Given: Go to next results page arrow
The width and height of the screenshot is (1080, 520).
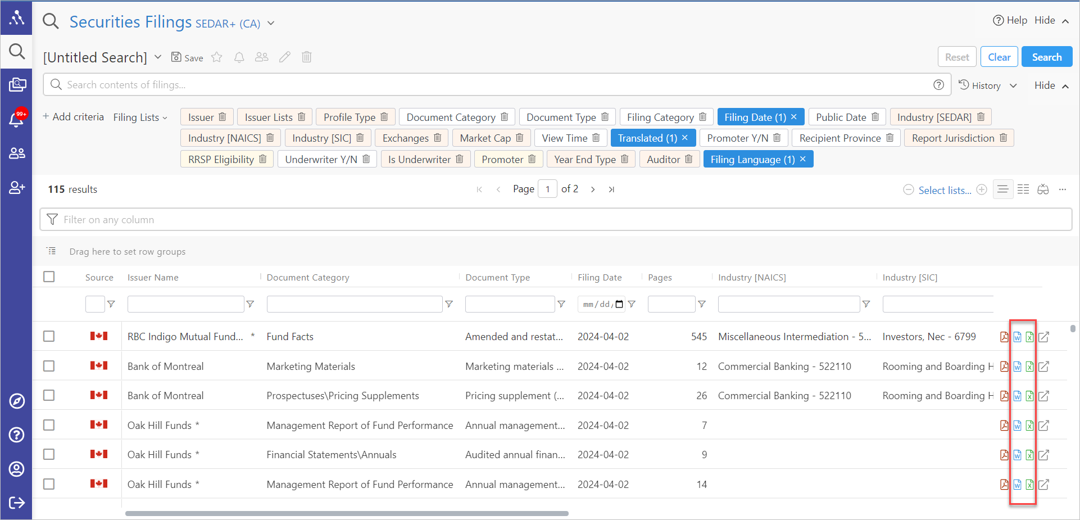Looking at the screenshot, I should pyautogui.click(x=593, y=189).
